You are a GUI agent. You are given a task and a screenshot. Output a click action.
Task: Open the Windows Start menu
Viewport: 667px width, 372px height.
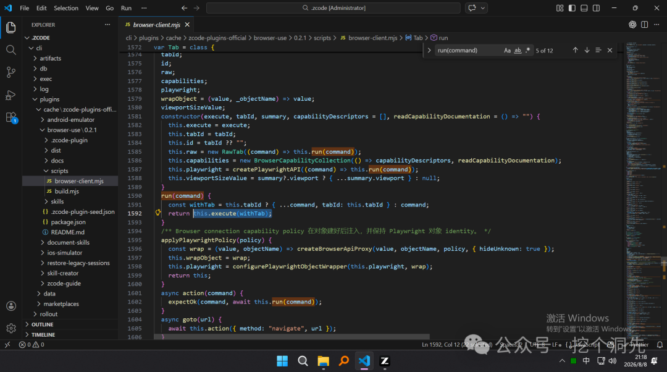[282, 361]
